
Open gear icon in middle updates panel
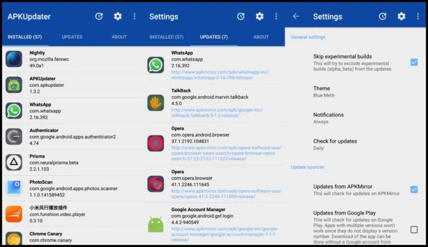260,16
